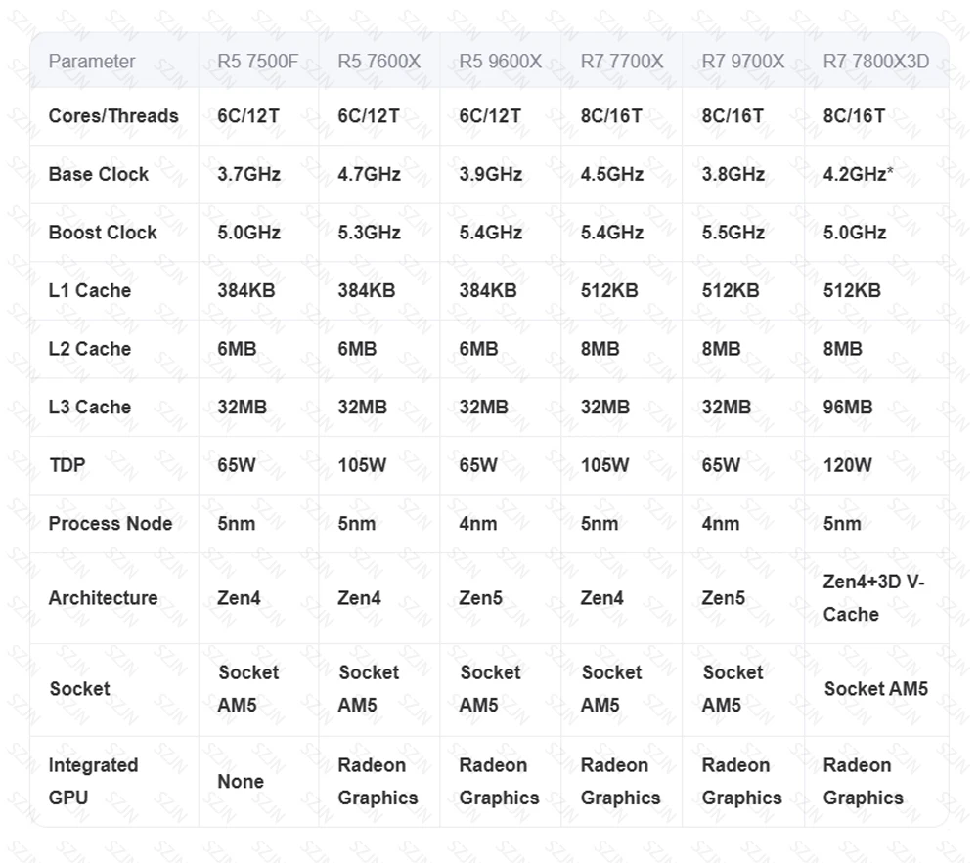The width and height of the screenshot is (978, 863).
Task: Select the R5 7600X column header
Action: pos(378,61)
